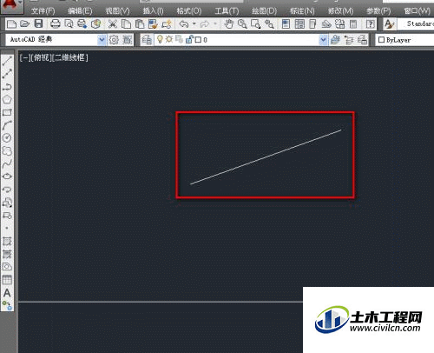Open the Block Editor icon
The height and width of the screenshot is (353, 434).
167,23
